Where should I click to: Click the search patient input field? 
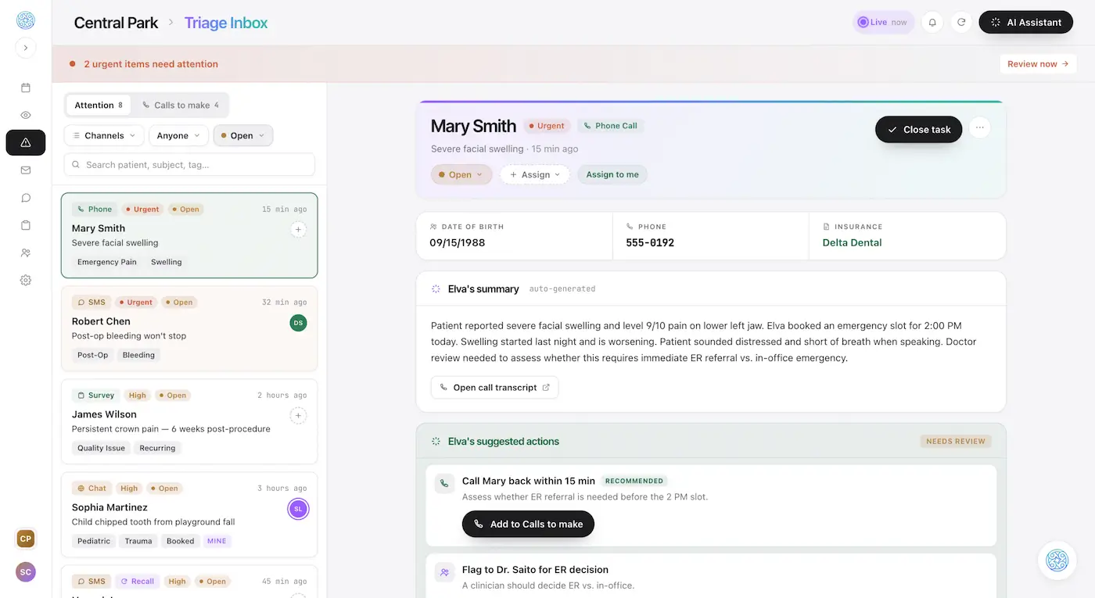click(189, 165)
